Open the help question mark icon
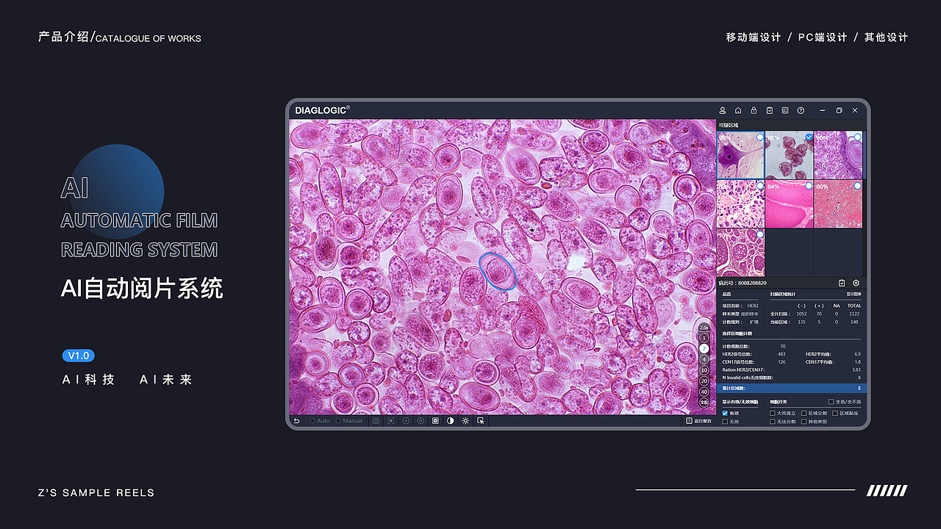 click(801, 110)
